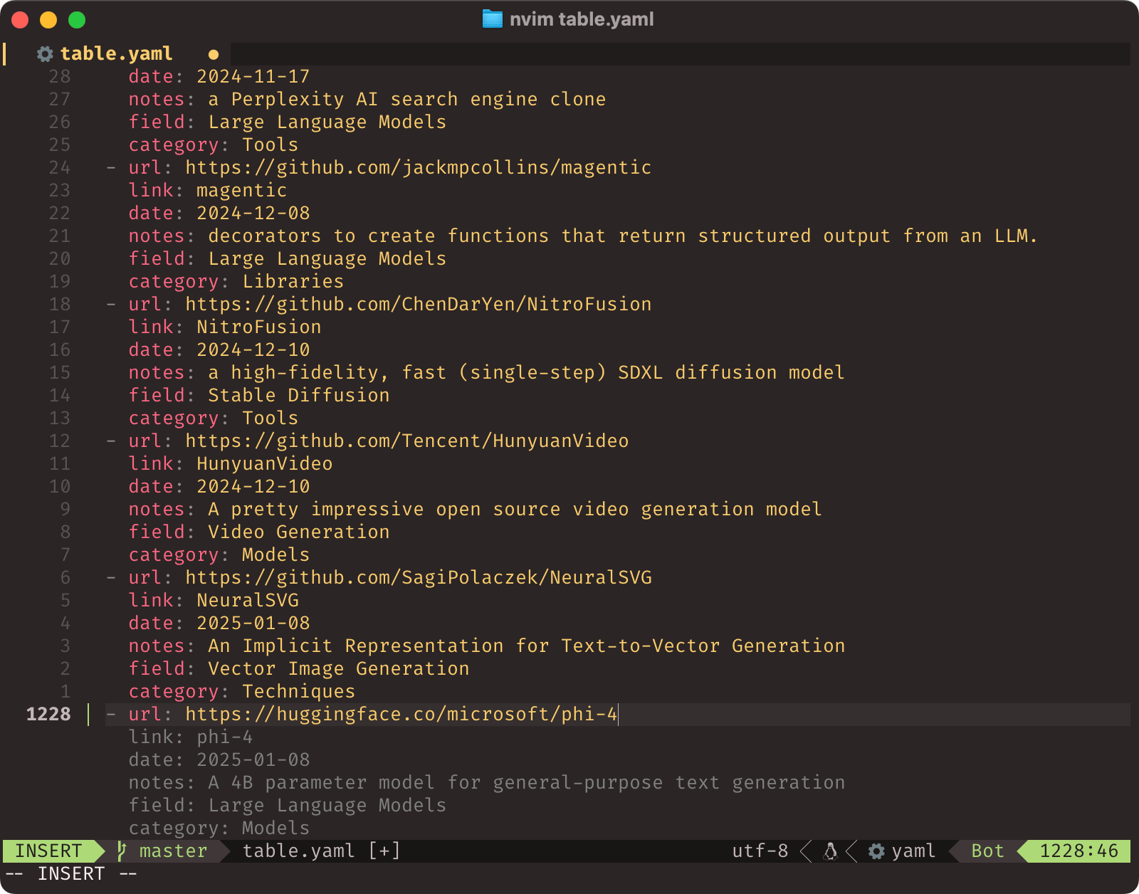Click the huggingface phi-4 URL

tap(401, 714)
